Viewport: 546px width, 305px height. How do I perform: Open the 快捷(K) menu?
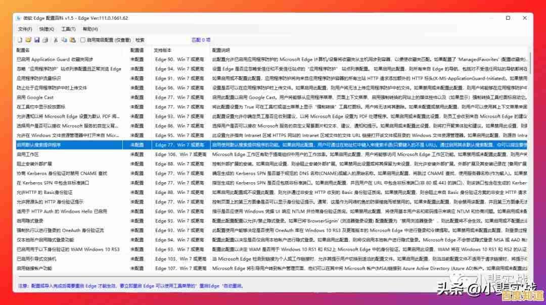[47, 29]
